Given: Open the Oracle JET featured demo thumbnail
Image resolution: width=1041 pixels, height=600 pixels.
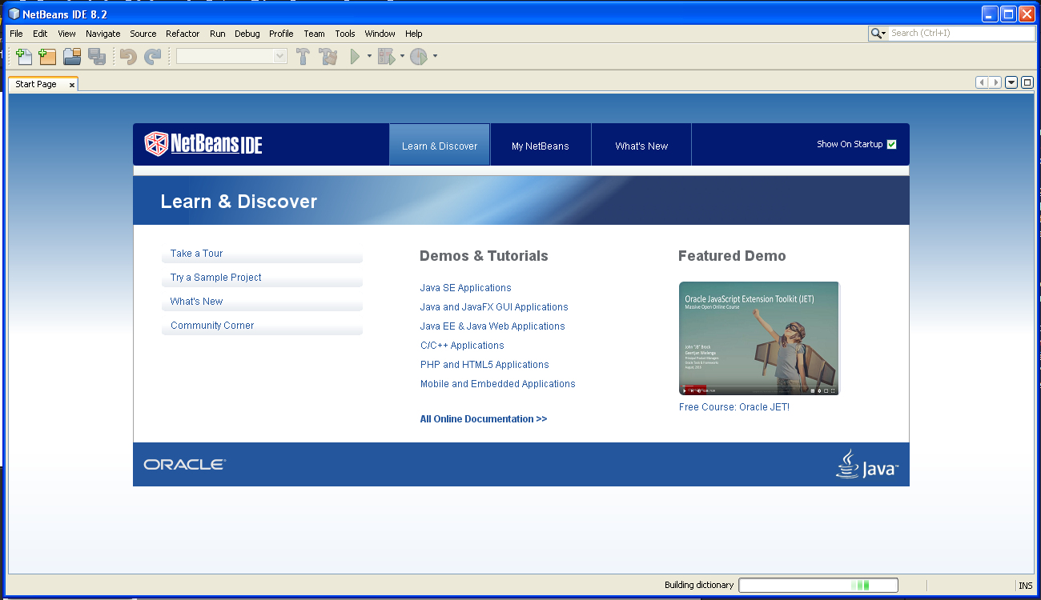Looking at the screenshot, I should coord(758,338).
